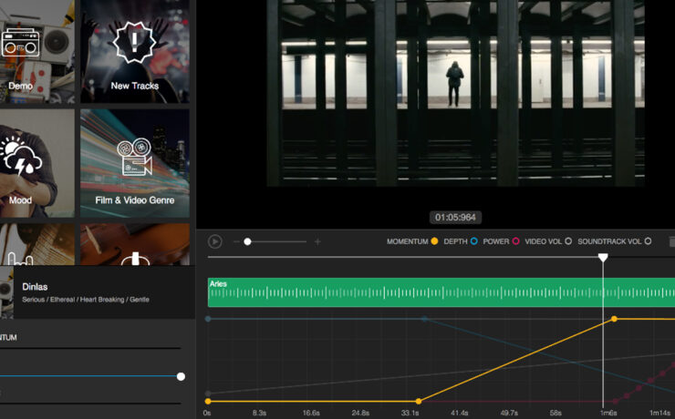This screenshot has height=419, width=675.
Task: Click the film camera genre icon
Action: [x=135, y=157]
